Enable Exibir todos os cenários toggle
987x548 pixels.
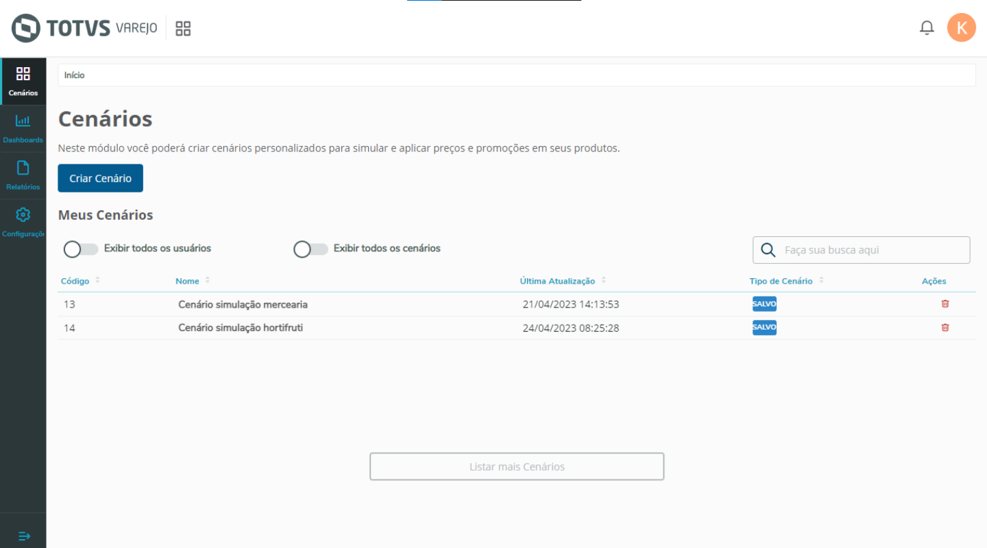[x=310, y=249]
